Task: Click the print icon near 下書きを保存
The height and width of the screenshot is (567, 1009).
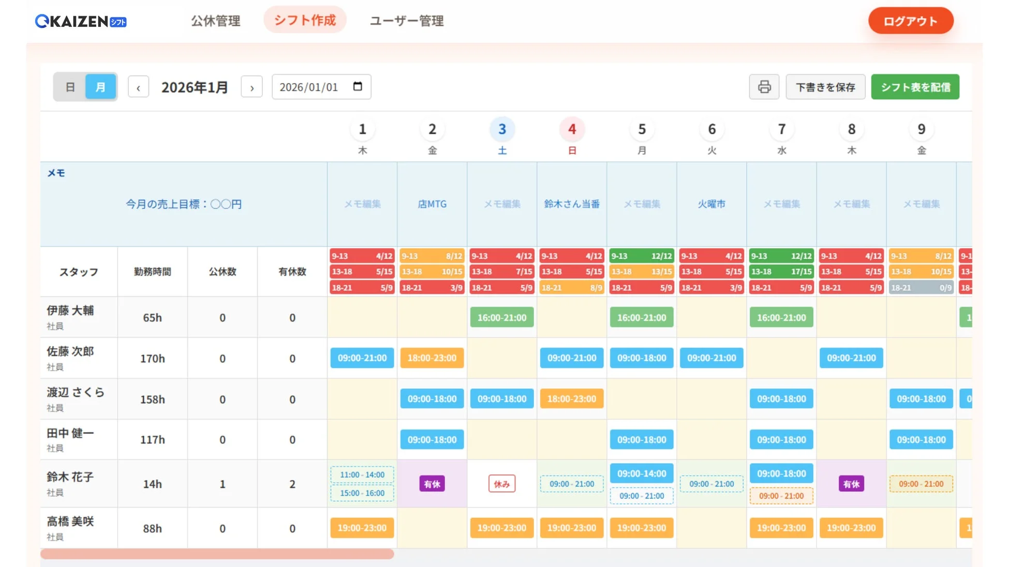Action: 764,87
